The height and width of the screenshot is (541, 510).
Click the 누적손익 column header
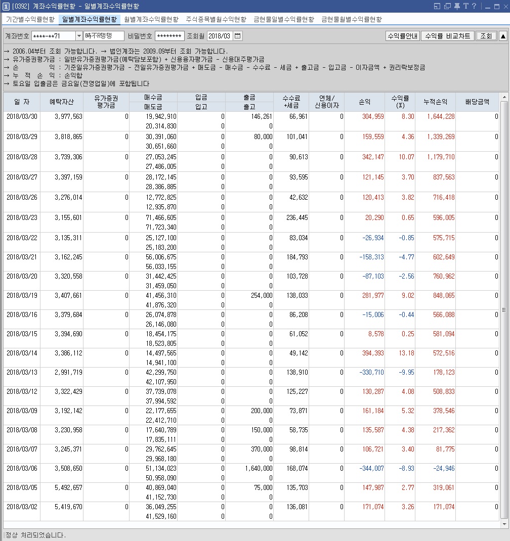coord(435,102)
